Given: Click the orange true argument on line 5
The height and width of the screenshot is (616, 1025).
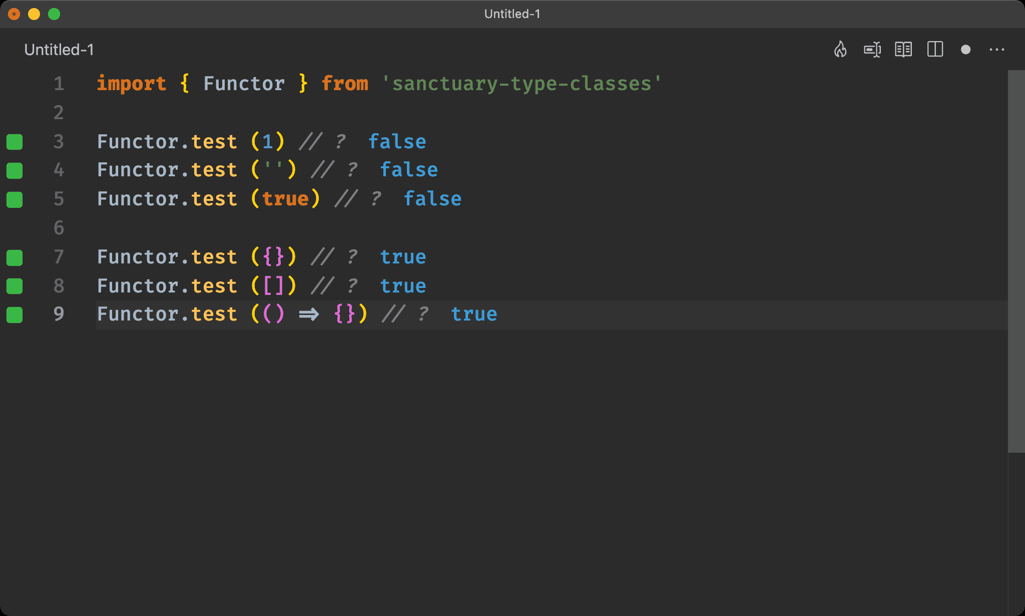Looking at the screenshot, I should coord(286,199).
